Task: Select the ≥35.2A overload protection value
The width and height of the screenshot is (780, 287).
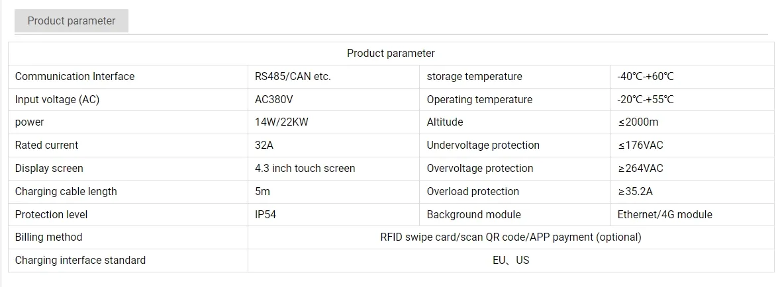Action: tap(635, 192)
